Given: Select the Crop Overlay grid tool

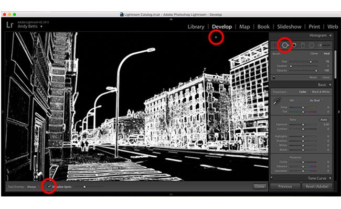Looking at the screenshot, I should click(275, 45).
